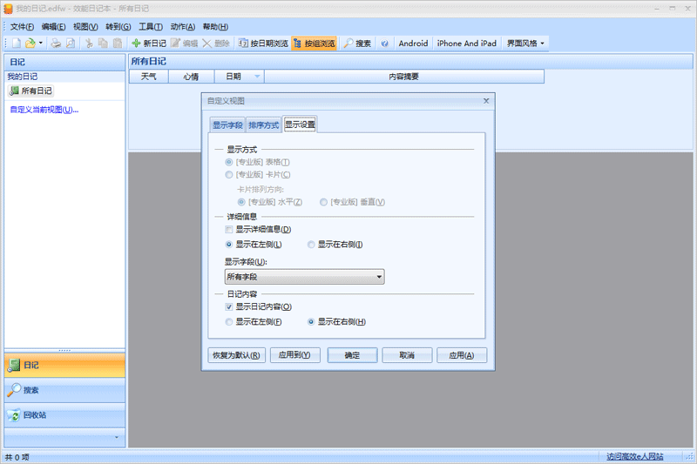
Task: Click the print preview icon
Action: point(71,43)
